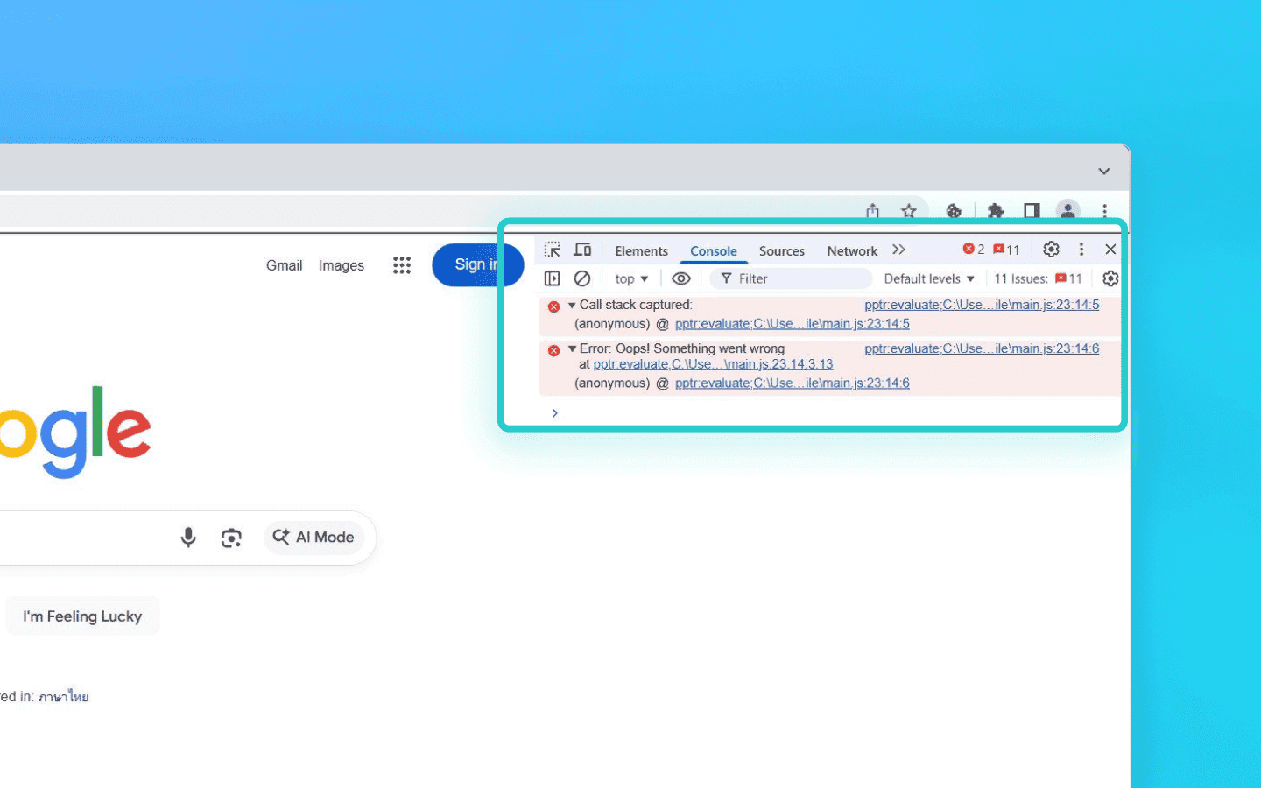Screen dimensions: 1261x788
Task: Click the error icon beside Error: Oops! message
Action: click(x=553, y=350)
